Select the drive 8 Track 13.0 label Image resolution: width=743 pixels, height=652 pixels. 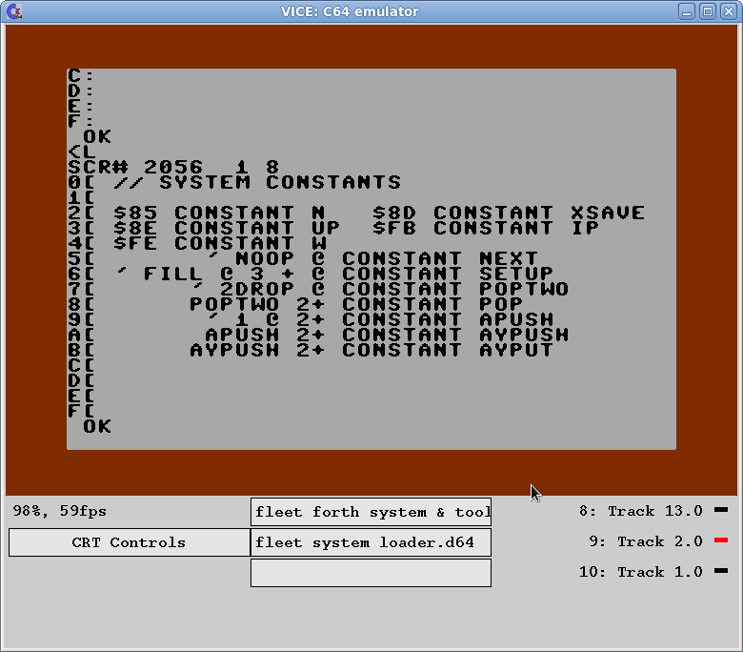point(640,511)
